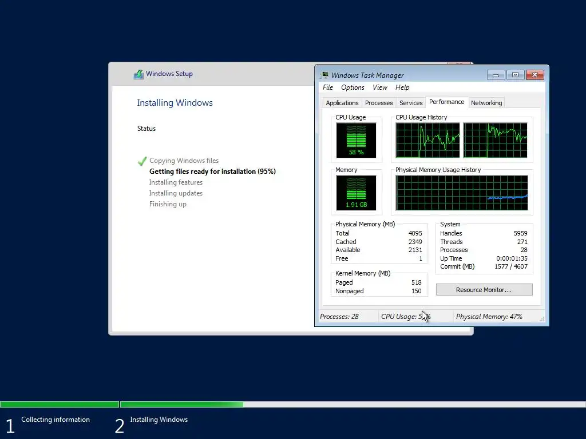Click the 'Installing updates' status line
586x439 pixels.
[x=176, y=193]
